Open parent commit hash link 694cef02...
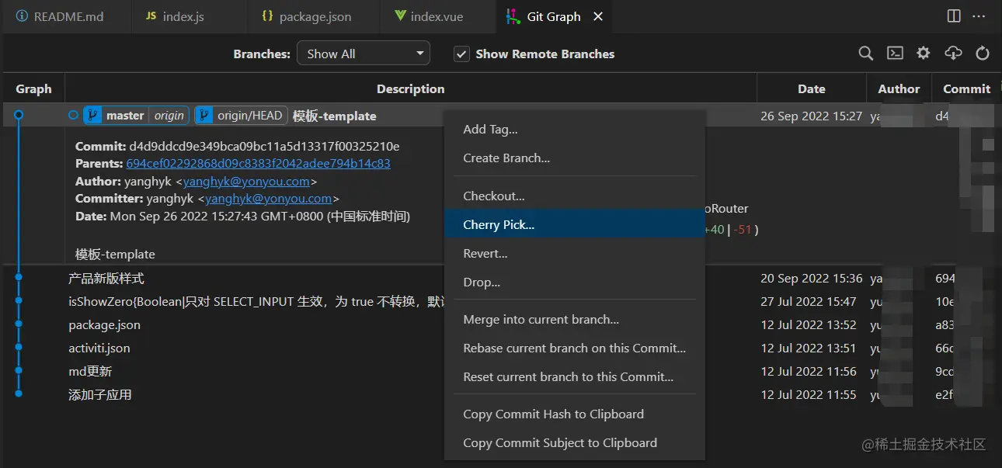The image size is (1002, 468). pos(258,164)
